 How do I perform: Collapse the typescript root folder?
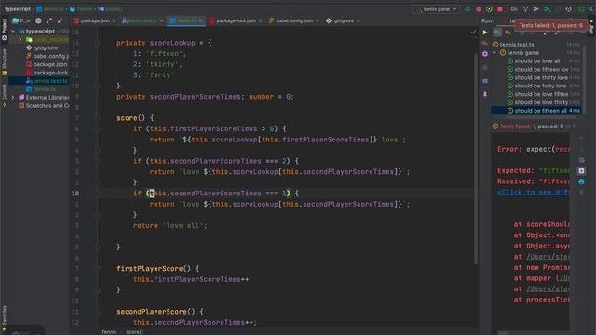coord(13,31)
